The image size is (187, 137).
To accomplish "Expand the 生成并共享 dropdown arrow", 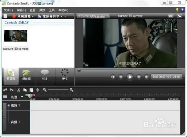I will [61, 16].
